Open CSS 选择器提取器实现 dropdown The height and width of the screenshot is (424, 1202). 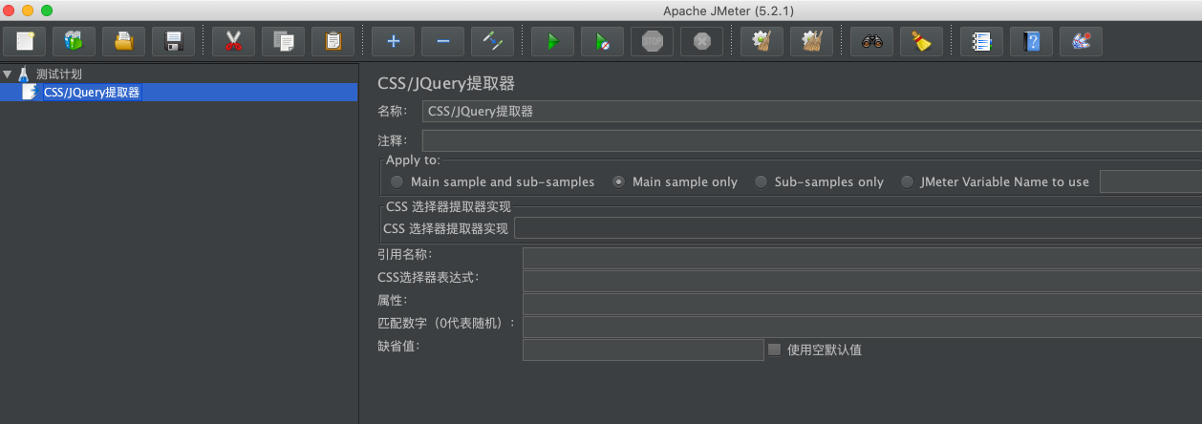click(858, 228)
